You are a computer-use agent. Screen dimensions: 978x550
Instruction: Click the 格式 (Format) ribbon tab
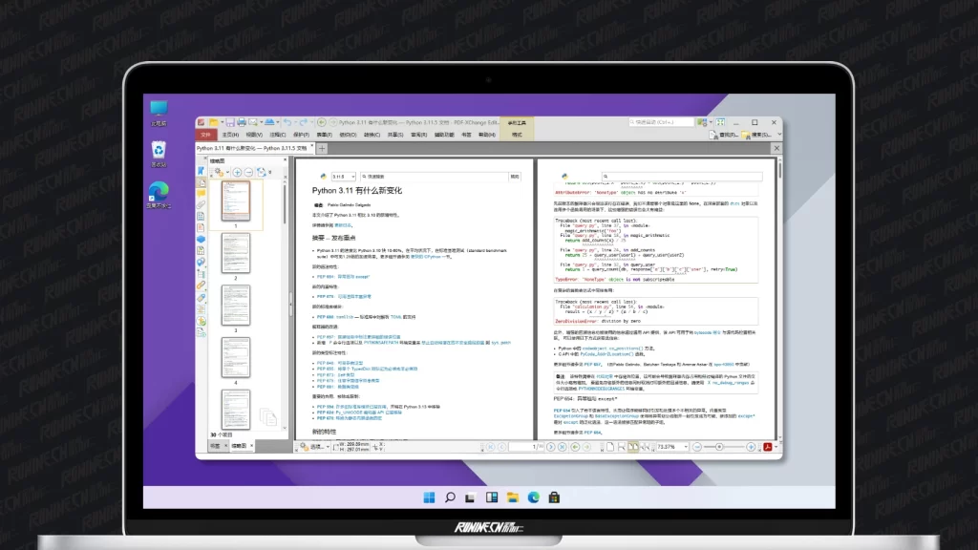[517, 135]
